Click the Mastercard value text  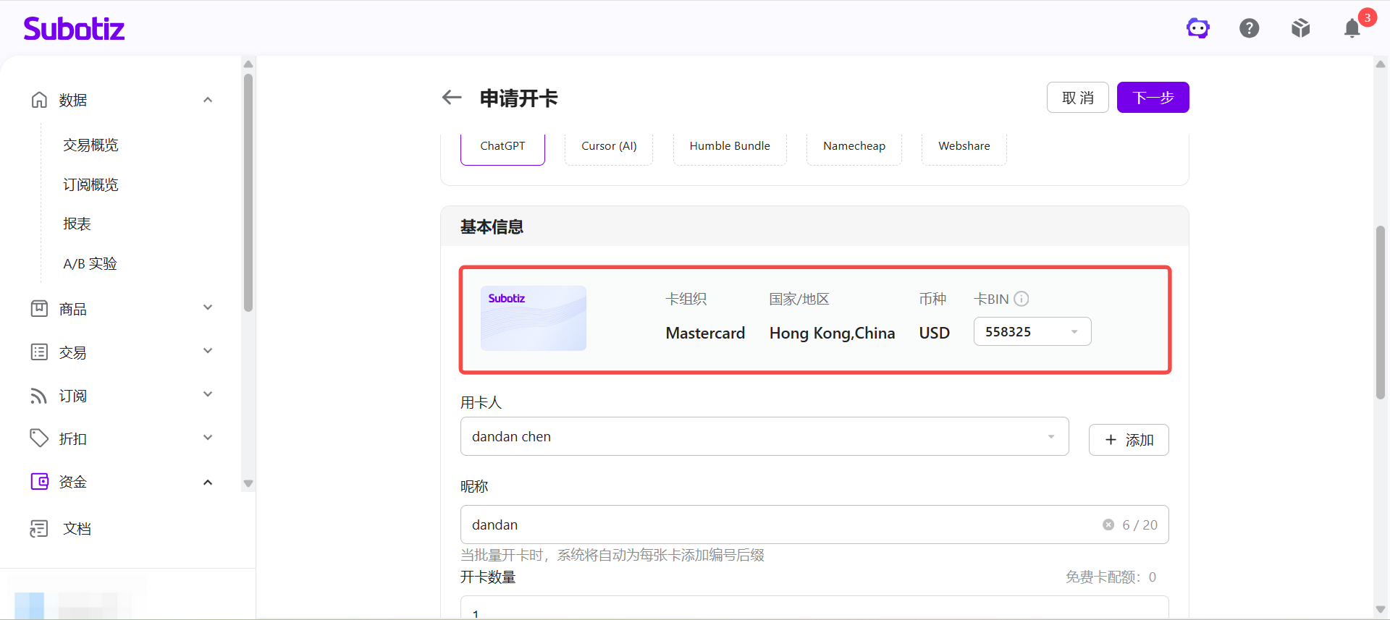pos(705,333)
